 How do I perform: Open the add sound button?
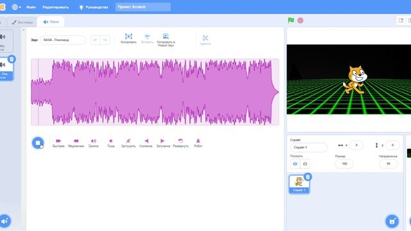[4, 221]
